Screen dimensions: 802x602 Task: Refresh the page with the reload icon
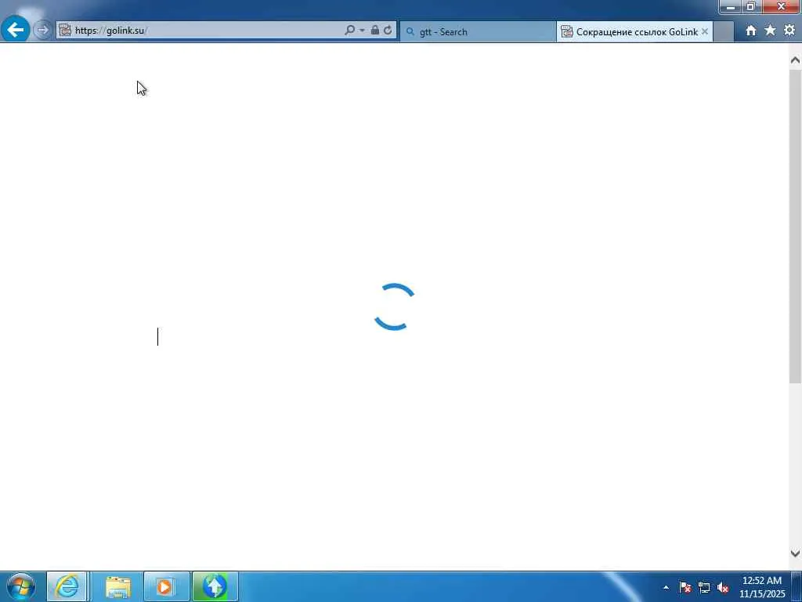(388, 31)
